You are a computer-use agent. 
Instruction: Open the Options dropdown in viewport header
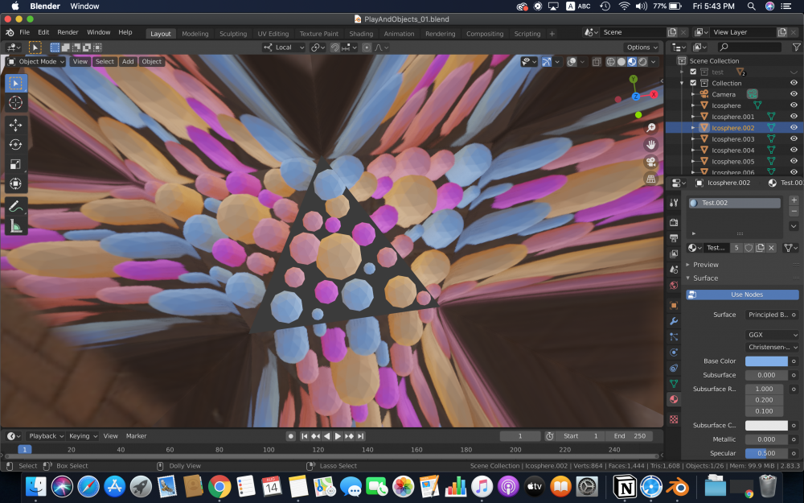tap(642, 47)
